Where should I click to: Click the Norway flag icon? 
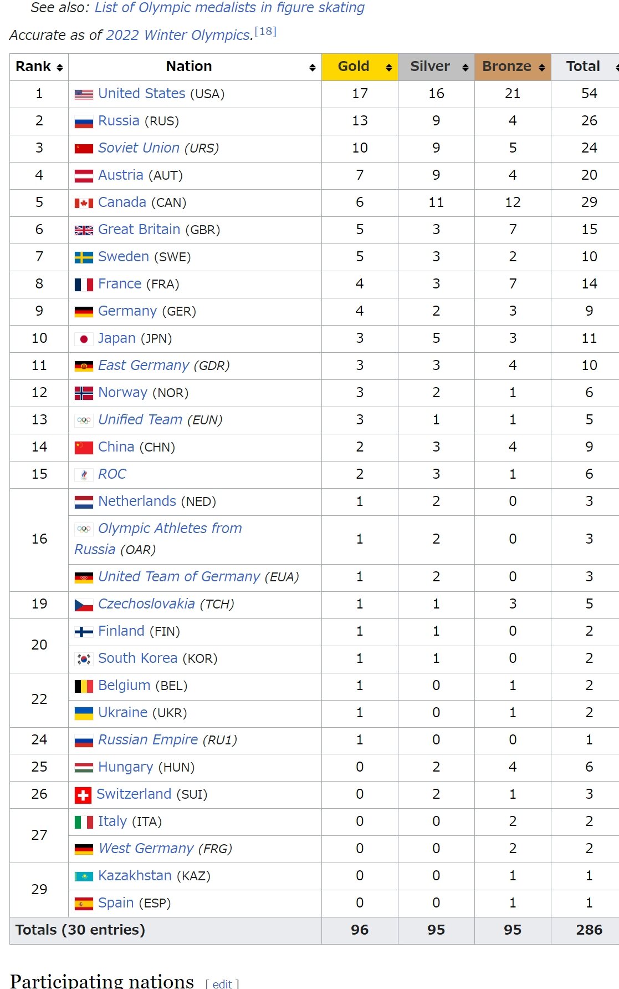pyautogui.click(x=84, y=393)
